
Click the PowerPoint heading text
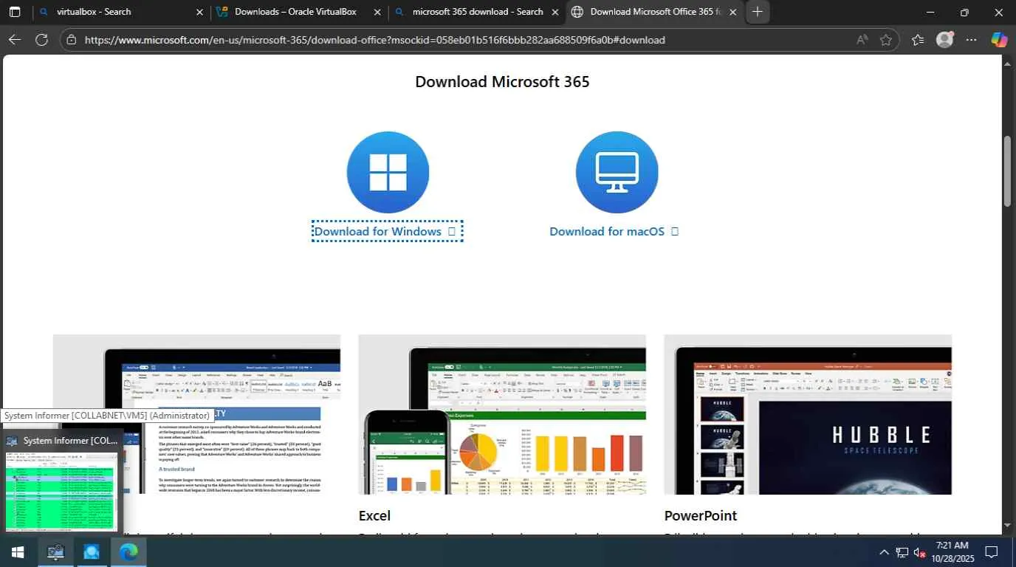(701, 515)
